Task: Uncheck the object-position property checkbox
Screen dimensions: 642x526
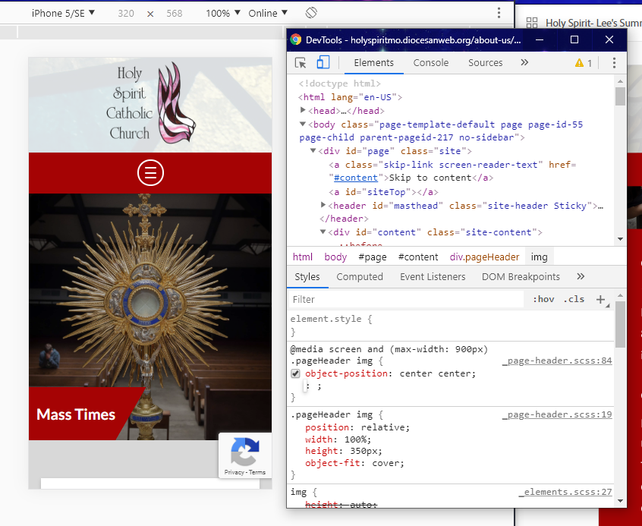Action: [x=296, y=373]
